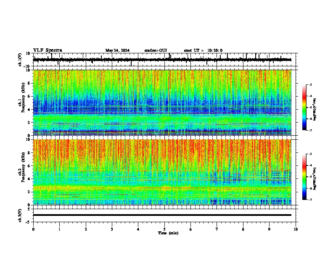Screen dimensions: 333x257
Task: Click time axis tick label "6"
Action: 191,229
